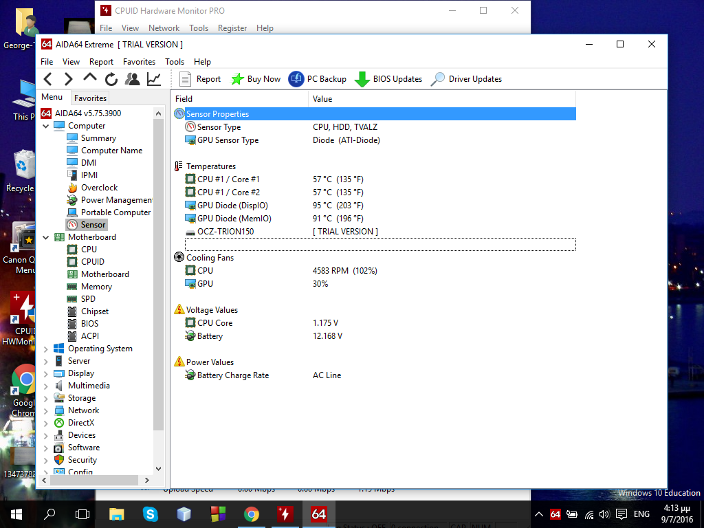
Task: Open Portable Computer in the tree
Action: coord(115,212)
